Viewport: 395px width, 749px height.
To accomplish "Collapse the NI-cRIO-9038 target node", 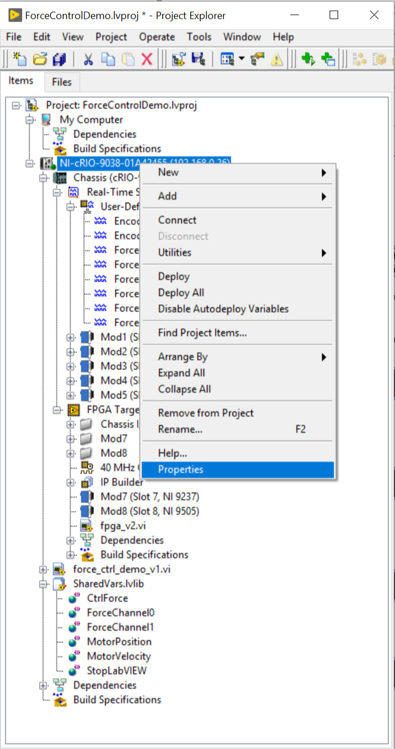I will [x=30, y=163].
